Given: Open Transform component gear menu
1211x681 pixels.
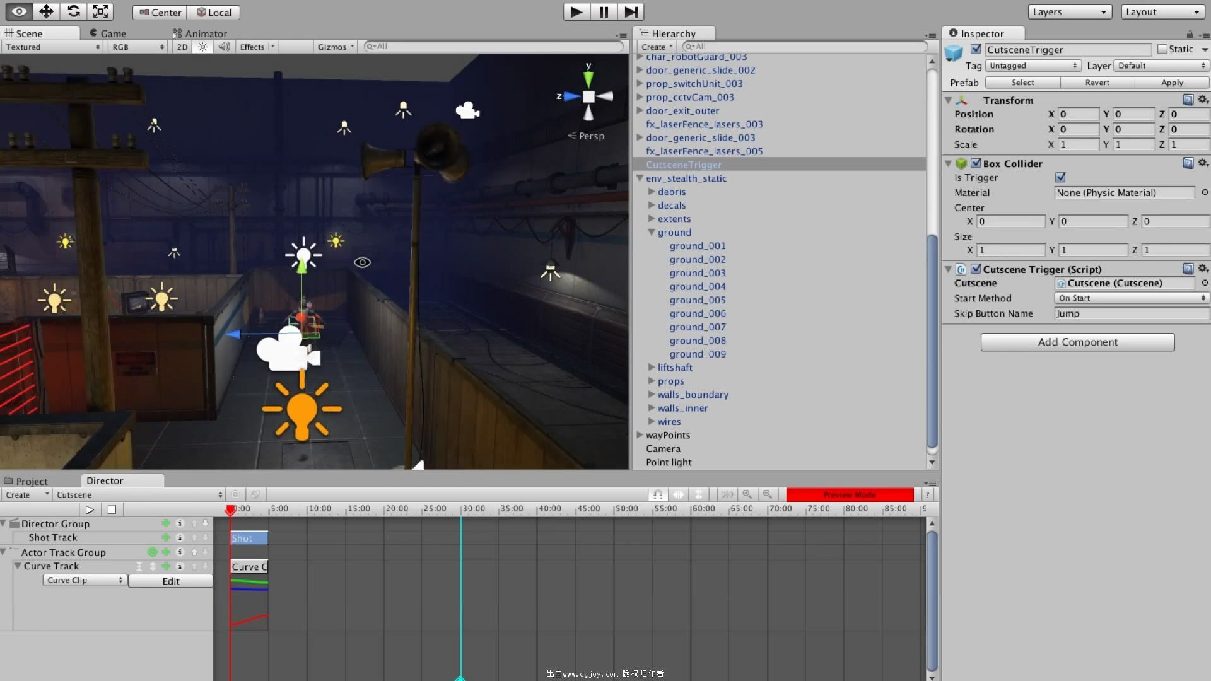Looking at the screenshot, I should pos(1203,100).
